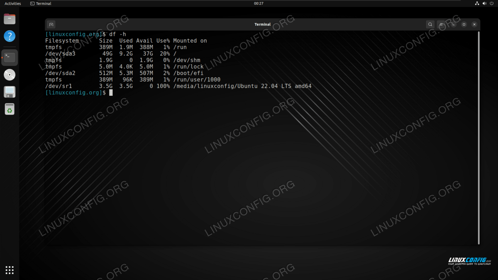This screenshot has width=498, height=280.
Task: Click the 'Filesystem' column header
Action: tap(62, 41)
